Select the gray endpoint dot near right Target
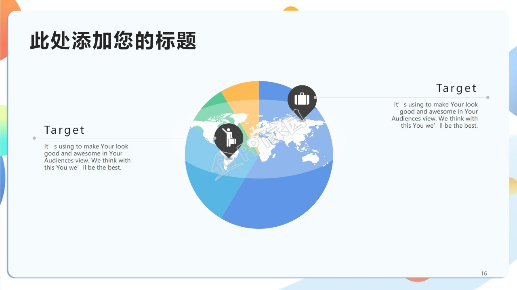The image size is (517, 290). tap(488, 97)
